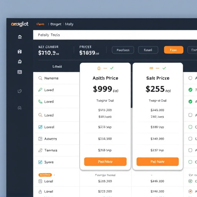This screenshot has height=197, width=197.
Task: Click Fed Now on Salt Price card
Action: pos(158,162)
